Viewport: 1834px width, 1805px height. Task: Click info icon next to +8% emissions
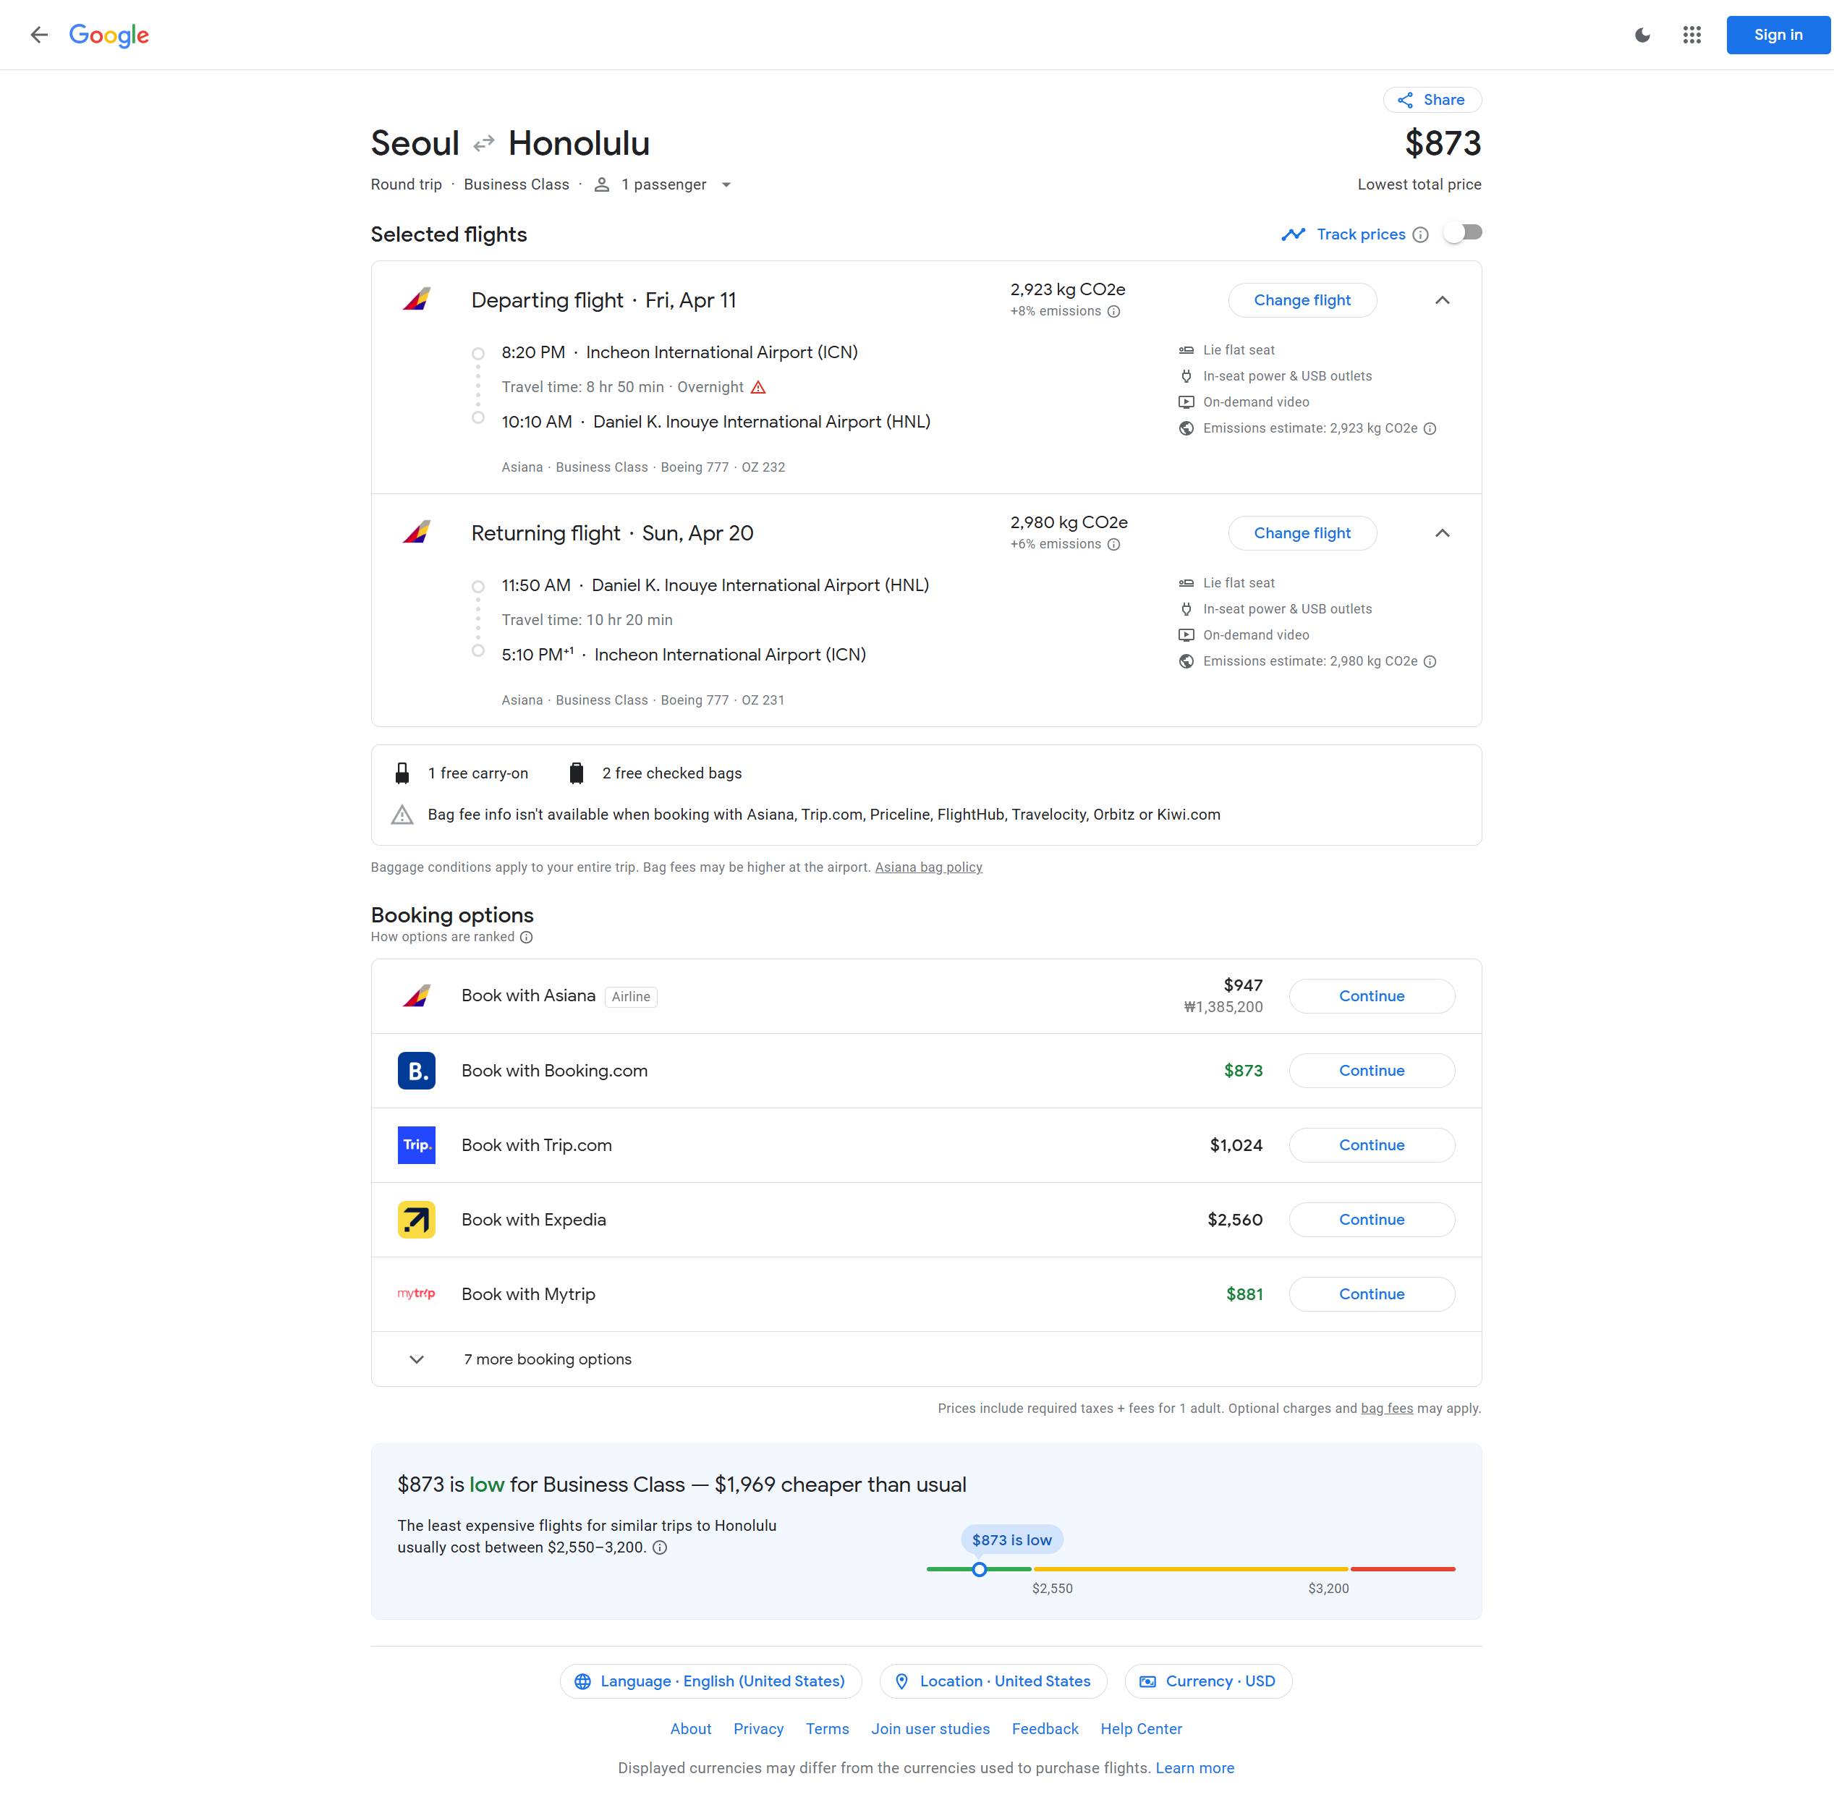[x=1113, y=312]
